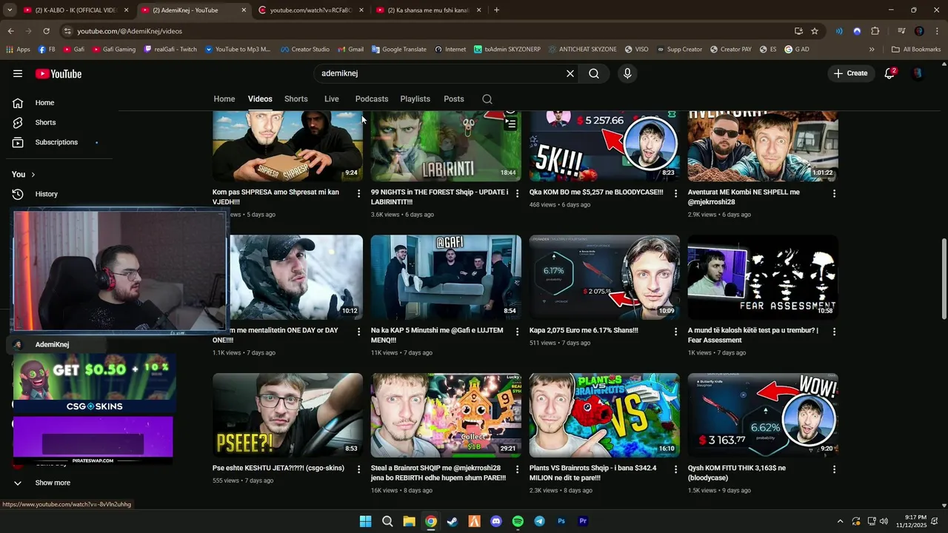
Task: Open Discord from the taskbar
Action: coord(496,521)
